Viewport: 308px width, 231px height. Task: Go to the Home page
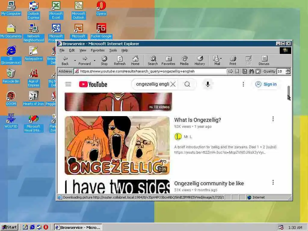pos(135,60)
